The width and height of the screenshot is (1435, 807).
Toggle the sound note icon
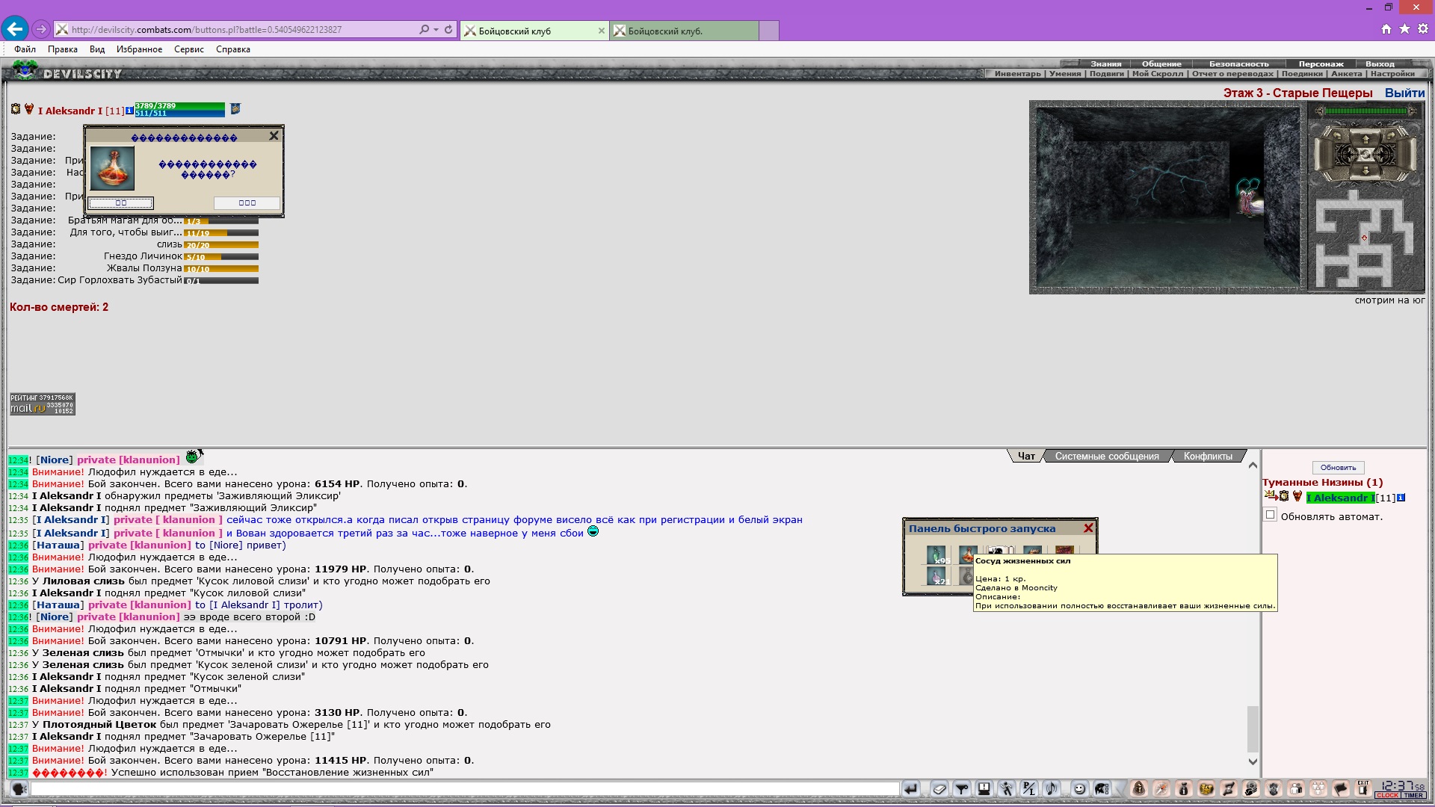[1052, 788]
